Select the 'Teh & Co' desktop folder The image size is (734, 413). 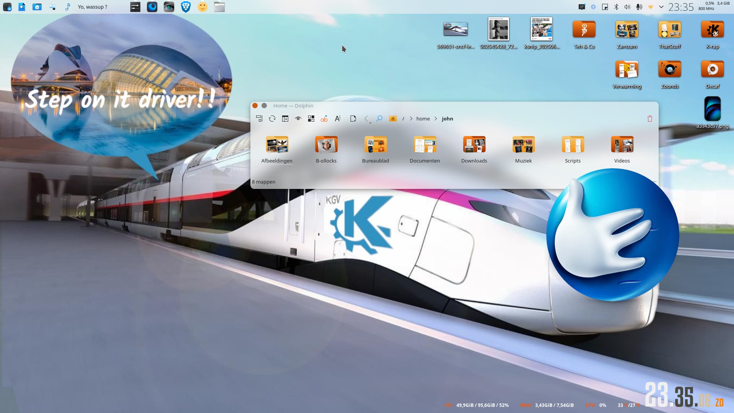[584, 34]
